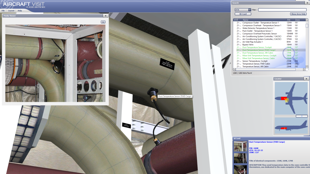Click the duct photo in Media Viewer
Screen dimensions: 310x174
pyautogui.click(x=55, y=63)
